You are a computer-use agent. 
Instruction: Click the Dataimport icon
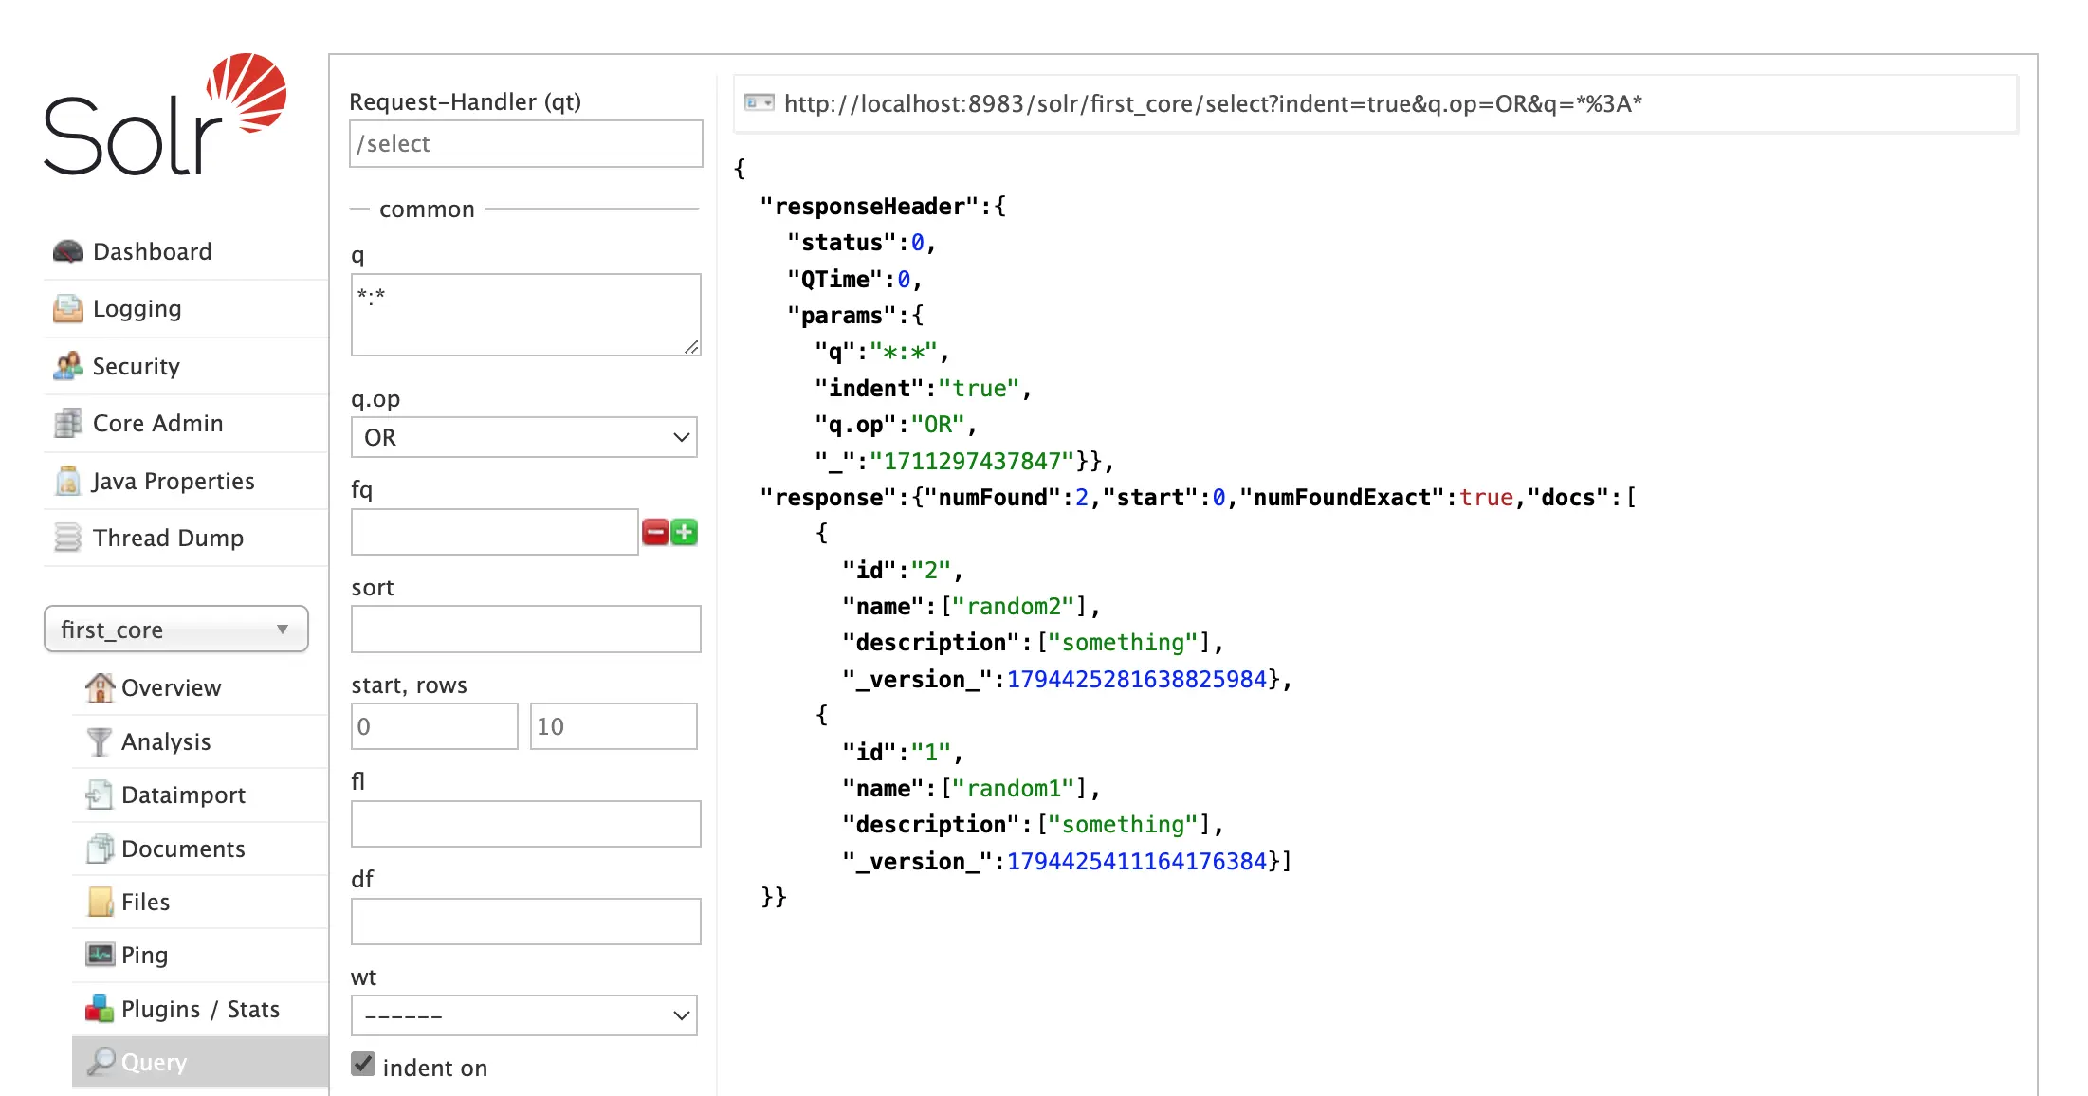tap(100, 795)
